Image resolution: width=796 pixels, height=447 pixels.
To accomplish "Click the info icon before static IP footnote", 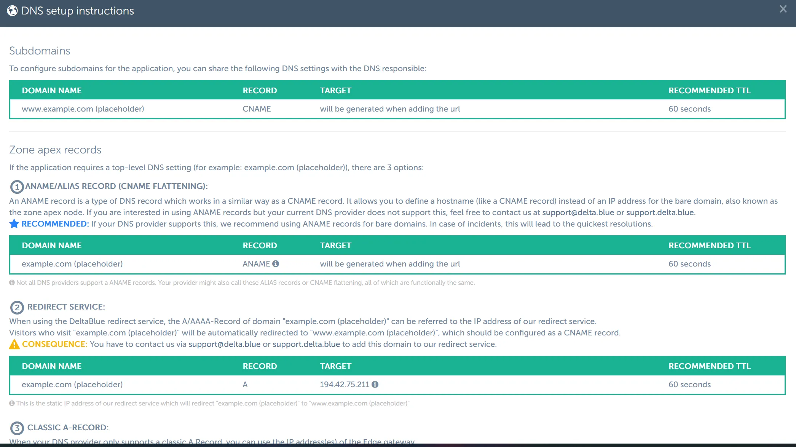I will point(11,403).
